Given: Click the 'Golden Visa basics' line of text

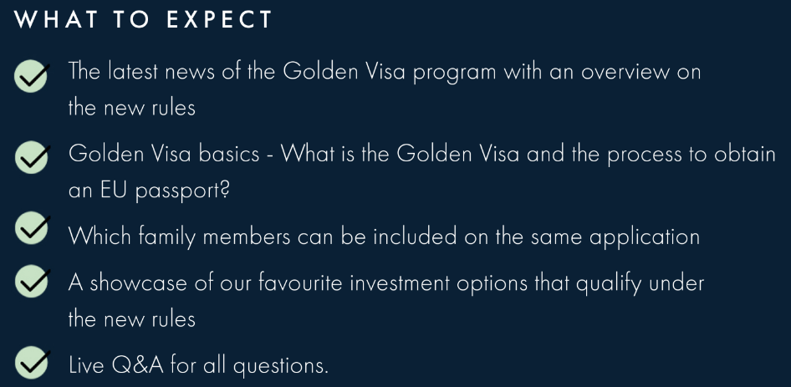Looking at the screenshot, I should click(421, 154).
